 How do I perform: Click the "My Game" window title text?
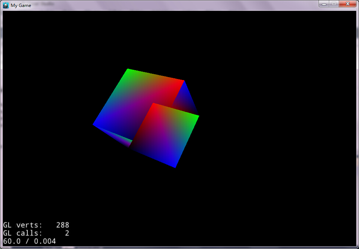pos(21,6)
